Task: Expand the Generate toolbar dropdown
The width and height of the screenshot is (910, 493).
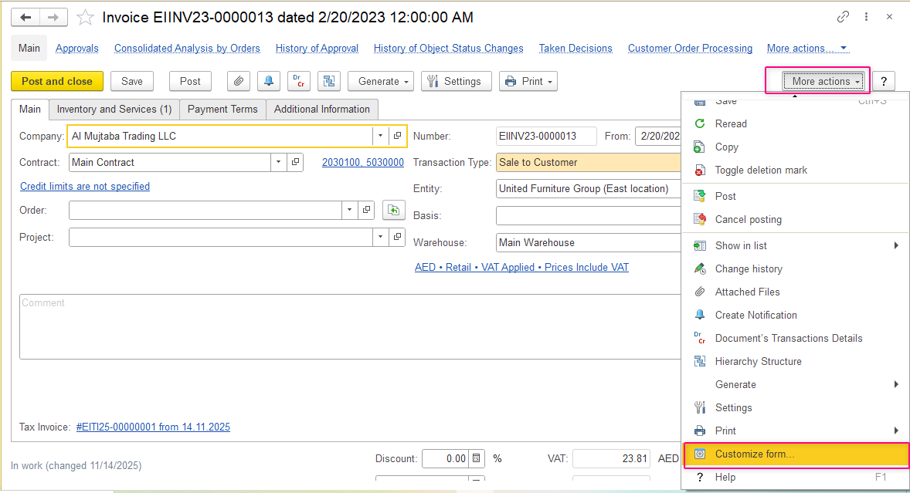Action: click(382, 82)
